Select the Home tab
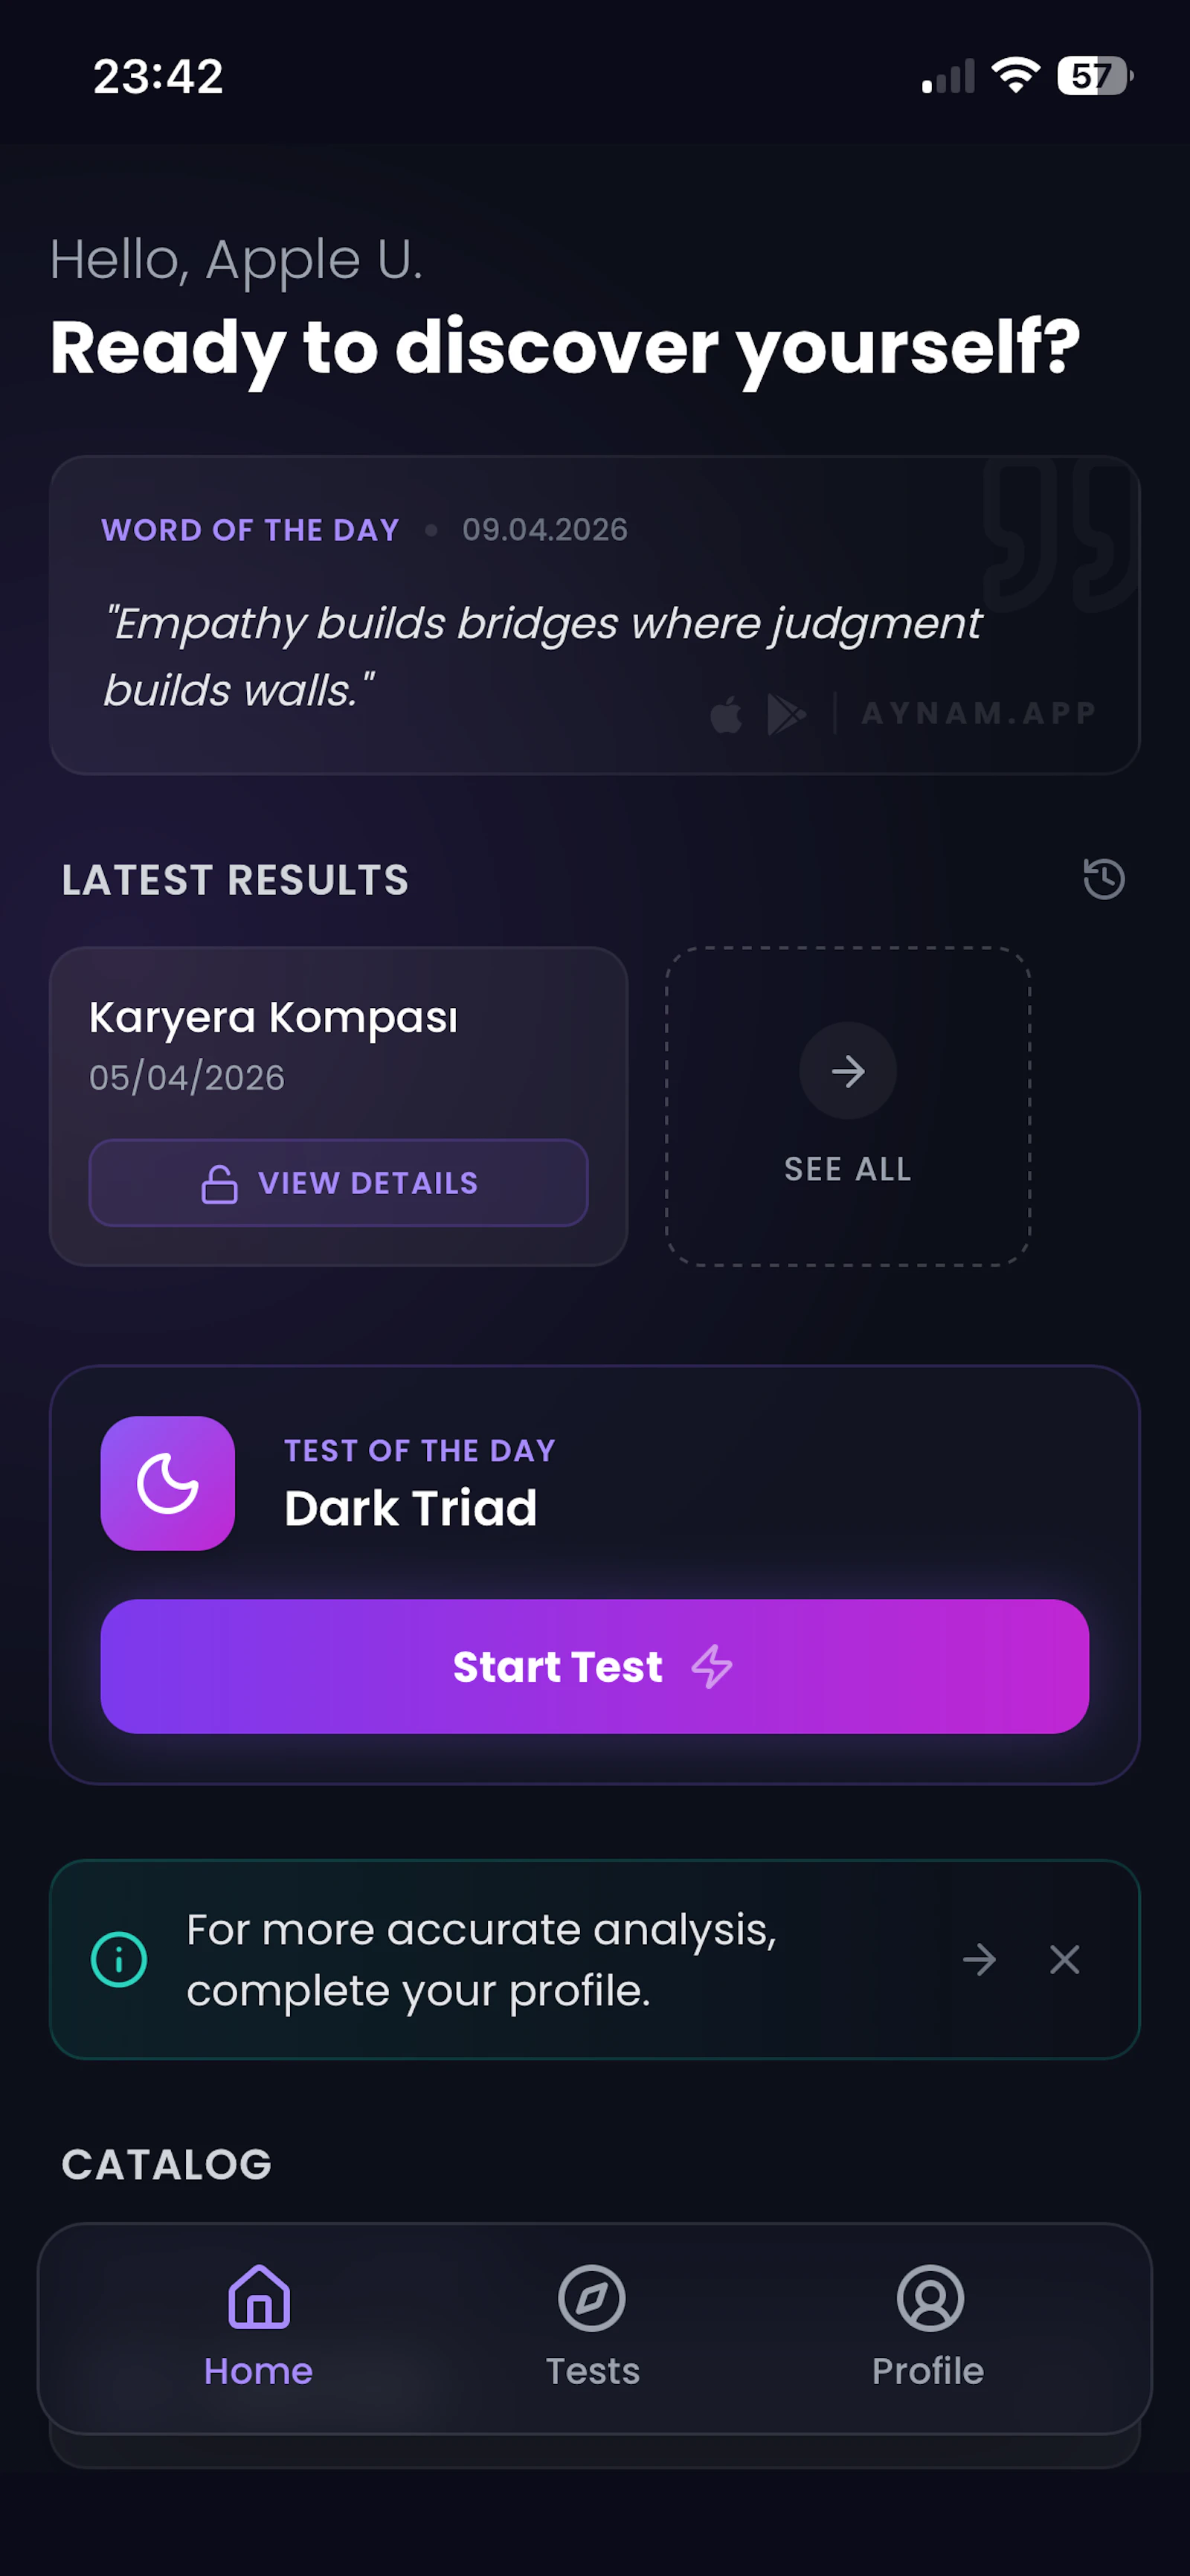Image resolution: width=1190 pixels, height=2576 pixels. coord(259,2327)
